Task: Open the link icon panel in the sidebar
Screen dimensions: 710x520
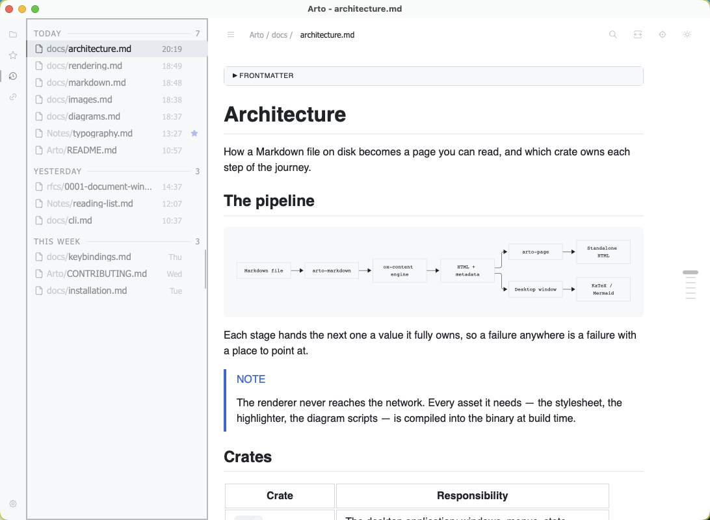Action: pos(13,97)
